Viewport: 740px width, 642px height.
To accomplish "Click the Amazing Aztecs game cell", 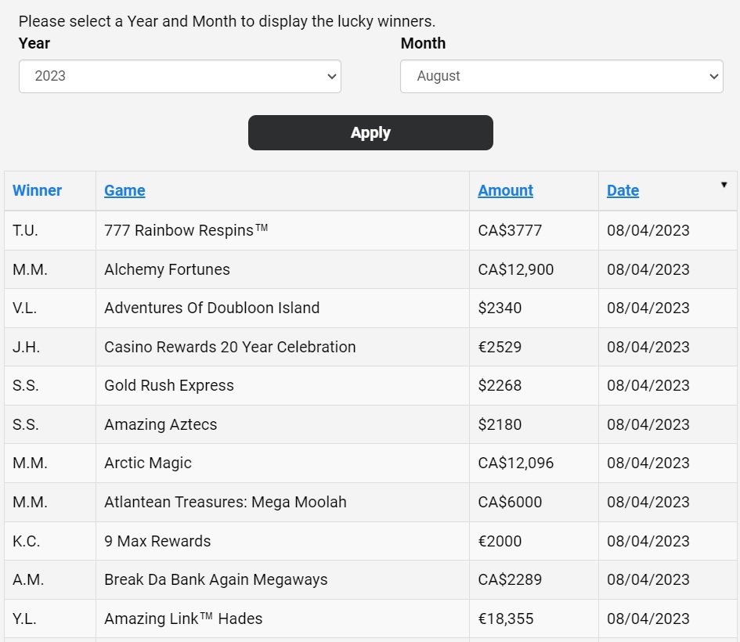I will tap(161, 424).
